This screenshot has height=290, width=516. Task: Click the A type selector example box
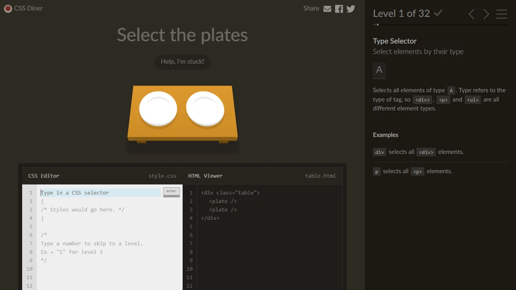[379, 70]
